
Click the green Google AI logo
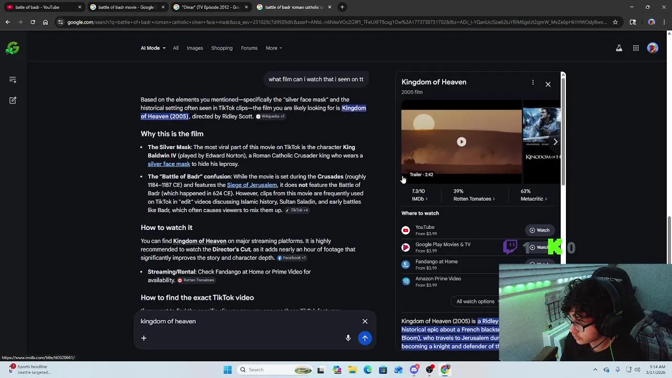(x=13, y=48)
